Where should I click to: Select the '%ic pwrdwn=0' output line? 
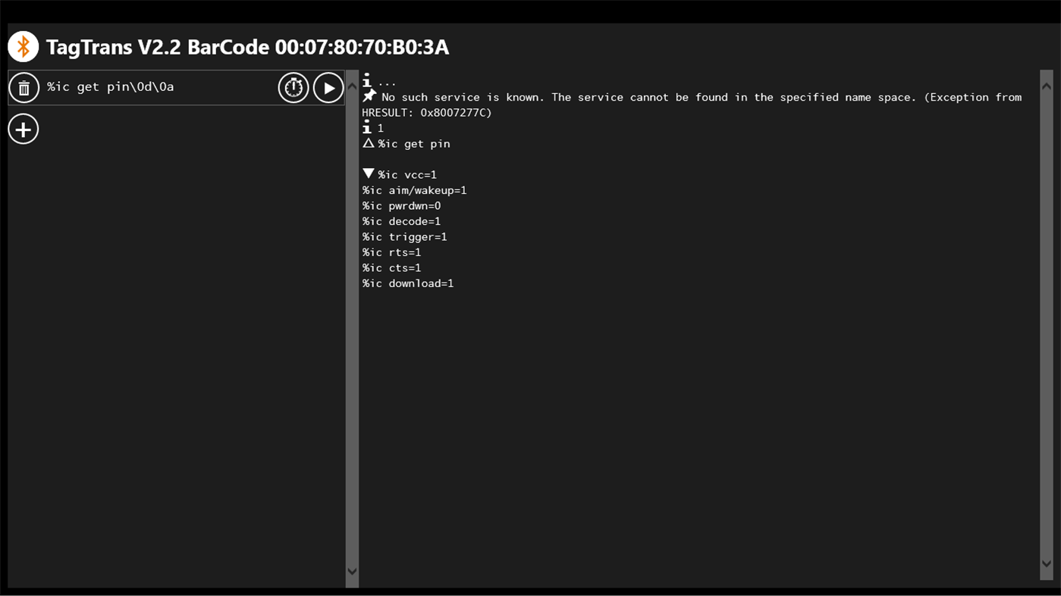pos(401,206)
